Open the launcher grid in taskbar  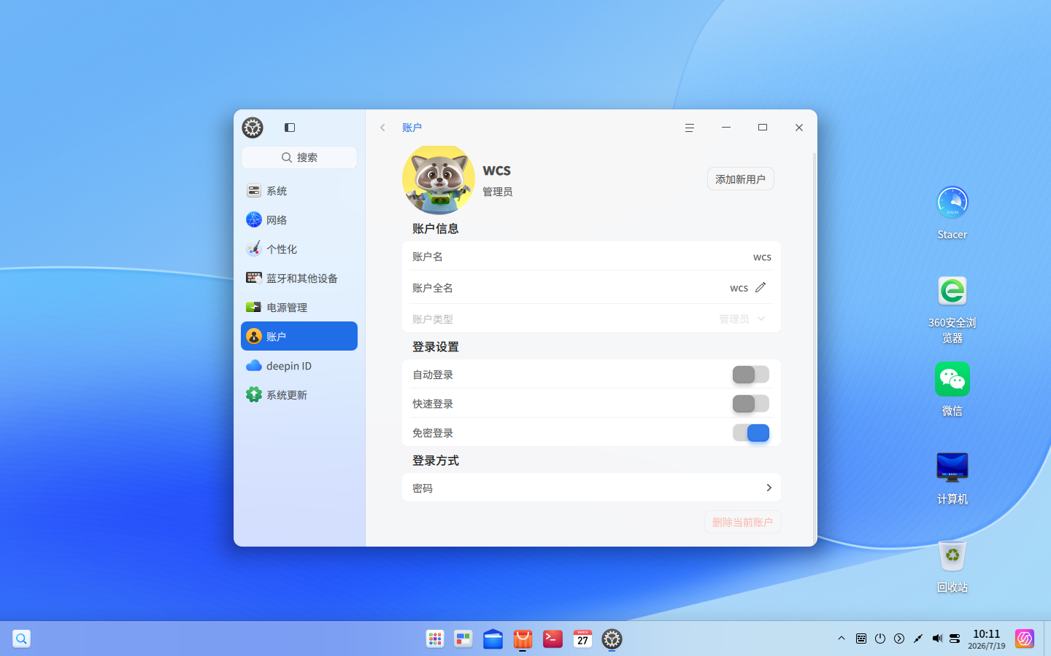[x=435, y=639]
